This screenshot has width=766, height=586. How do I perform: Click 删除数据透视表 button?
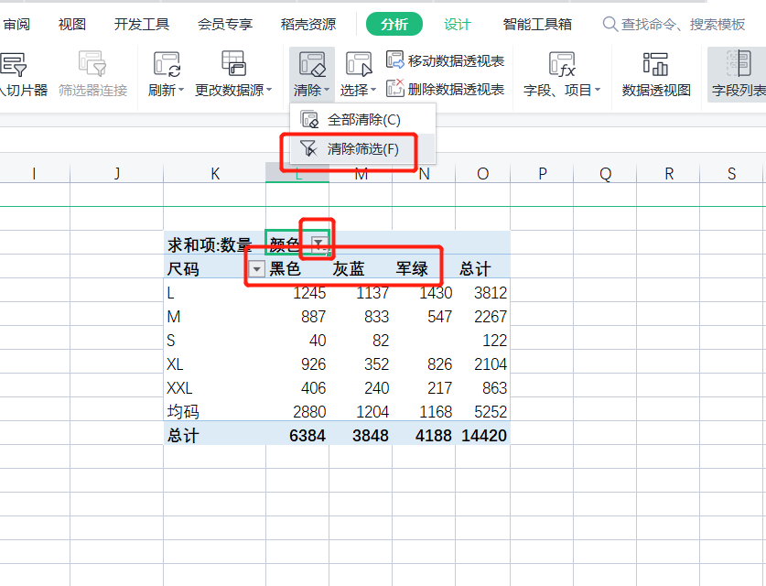pos(445,89)
